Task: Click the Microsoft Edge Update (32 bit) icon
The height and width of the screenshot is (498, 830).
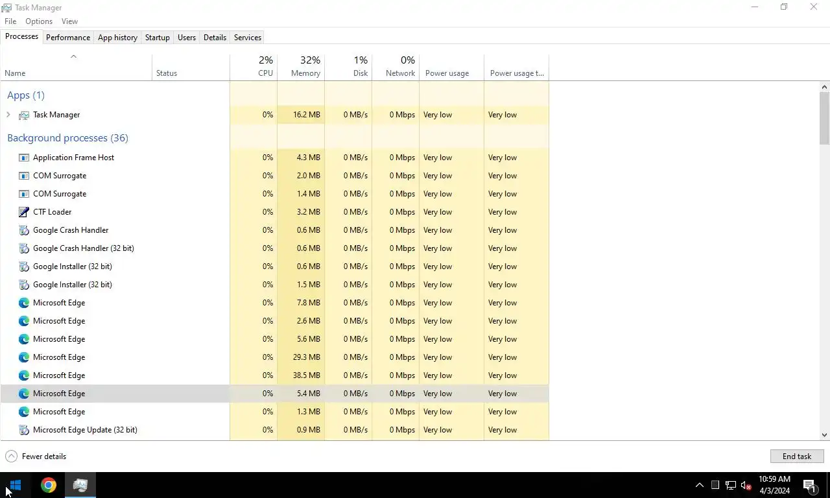Action: pyautogui.click(x=24, y=430)
